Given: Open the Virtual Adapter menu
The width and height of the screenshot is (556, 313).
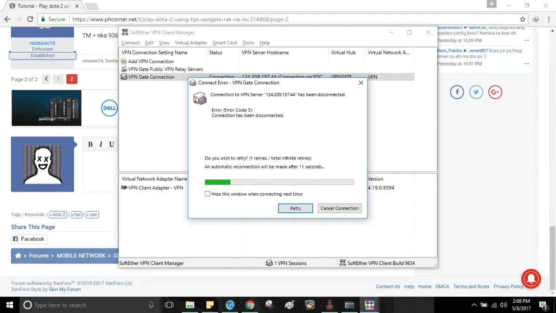Looking at the screenshot, I should pyautogui.click(x=191, y=43).
